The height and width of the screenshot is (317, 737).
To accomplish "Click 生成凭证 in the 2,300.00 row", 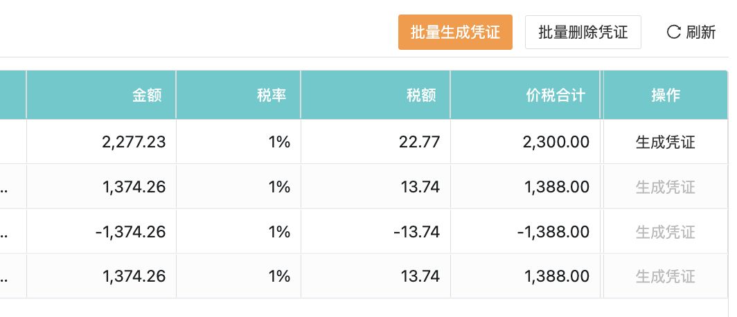I will (x=665, y=143).
